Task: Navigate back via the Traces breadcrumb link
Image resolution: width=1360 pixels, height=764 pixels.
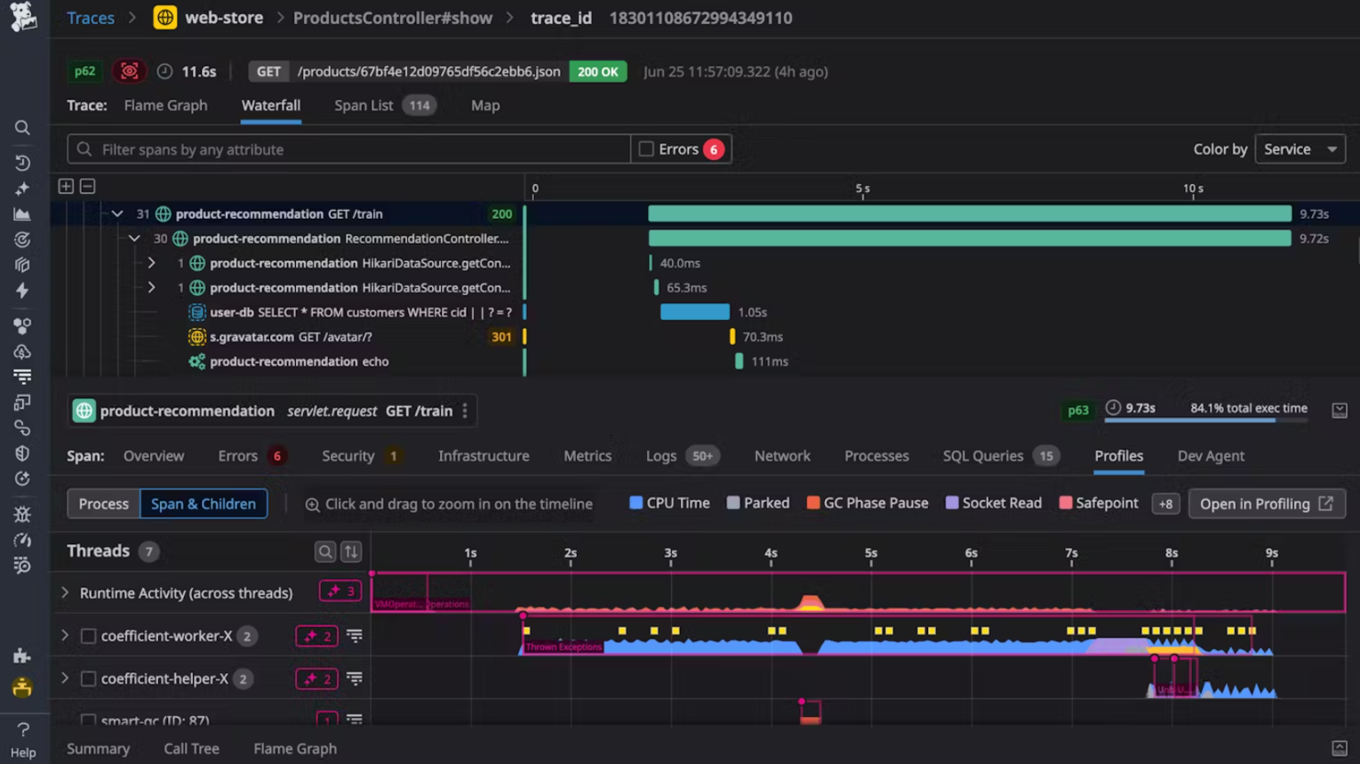Action: click(90, 17)
